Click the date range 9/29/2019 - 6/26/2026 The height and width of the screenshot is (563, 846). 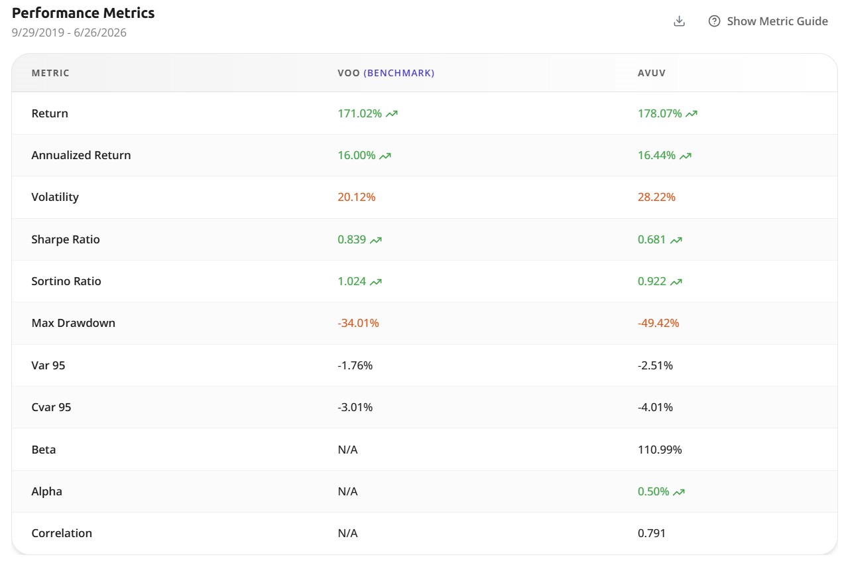click(69, 32)
